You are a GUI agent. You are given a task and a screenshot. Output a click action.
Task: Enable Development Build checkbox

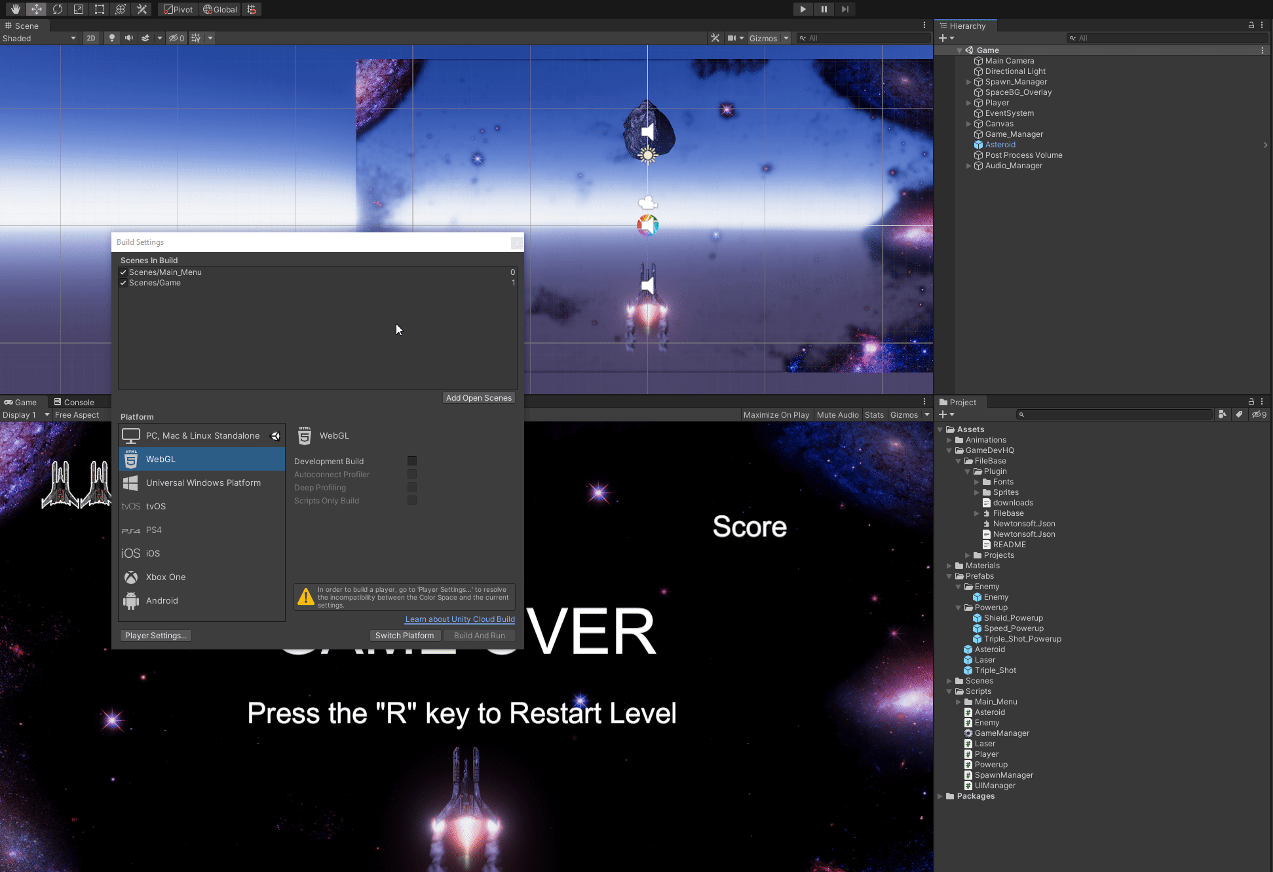(x=412, y=461)
